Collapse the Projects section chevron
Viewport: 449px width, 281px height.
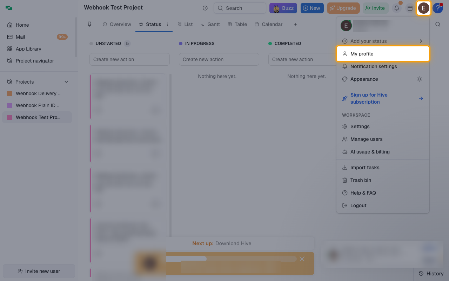pos(66,82)
